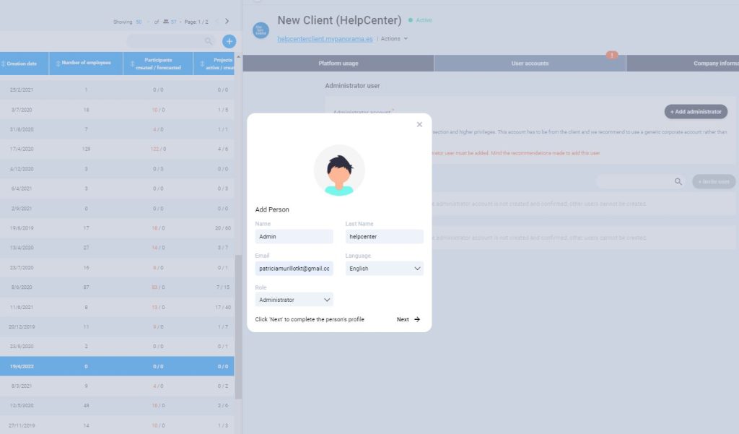739x434 pixels.
Task: Click the Email input field
Action: pos(294,269)
